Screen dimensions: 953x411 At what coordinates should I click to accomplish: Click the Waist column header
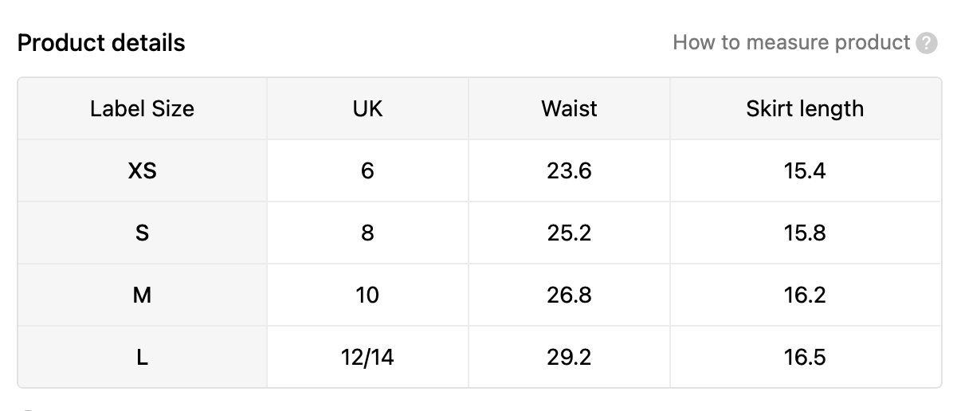[x=569, y=109]
